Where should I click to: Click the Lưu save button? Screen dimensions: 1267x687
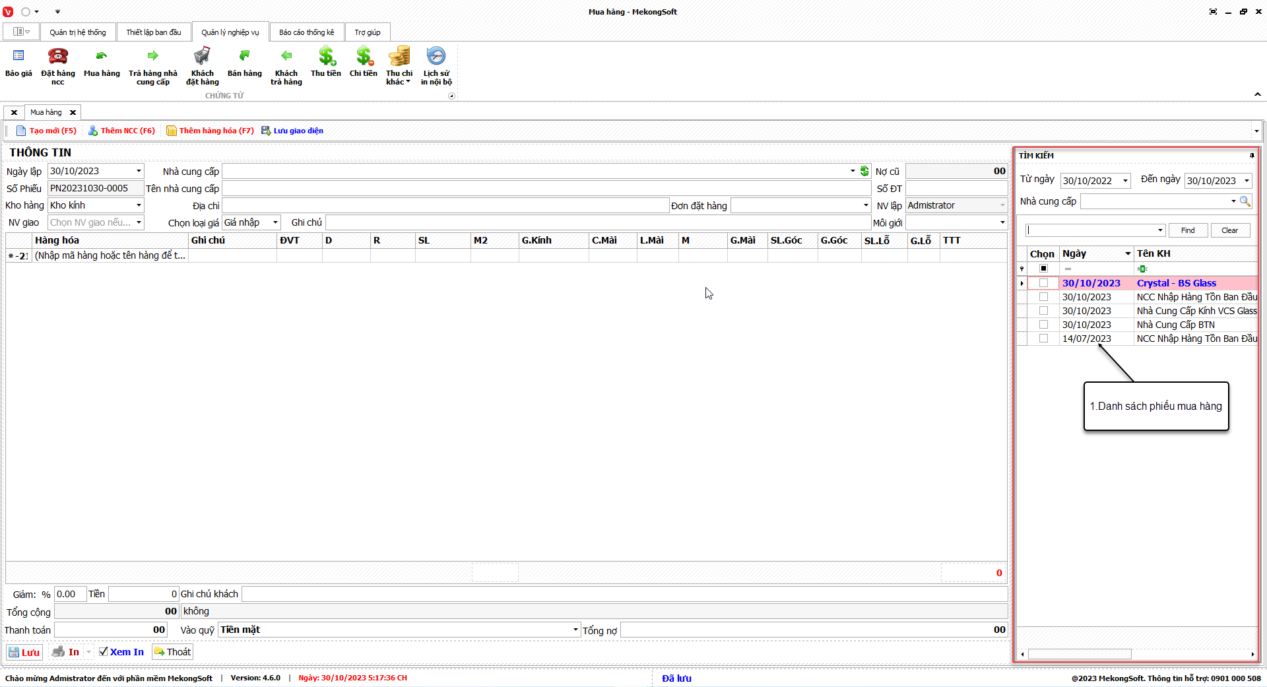point(24,652)
